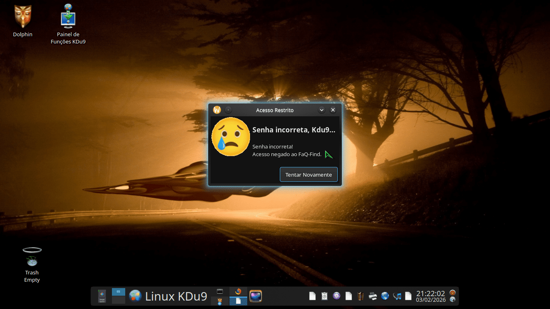Click the Tentar Novamente button
Screen dimensions: 550x309
click(x=308, y=175)
